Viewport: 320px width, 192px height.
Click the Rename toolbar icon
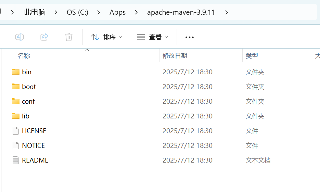tap(20, 37)
